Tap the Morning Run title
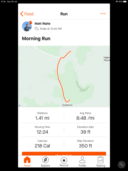 [36, 38]
